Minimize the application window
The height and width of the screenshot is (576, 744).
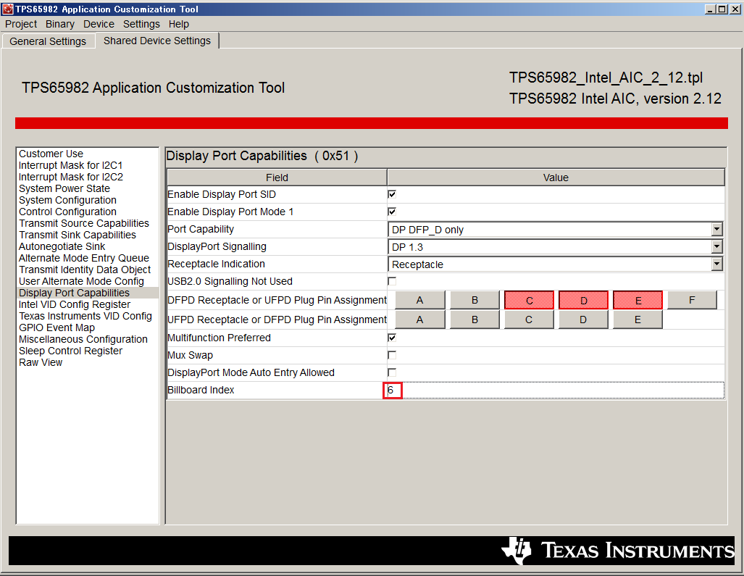(x=710, y=9)
